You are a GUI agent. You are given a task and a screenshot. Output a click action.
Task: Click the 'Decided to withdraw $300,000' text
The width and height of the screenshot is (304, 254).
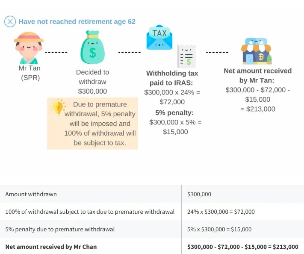(92, 82)
